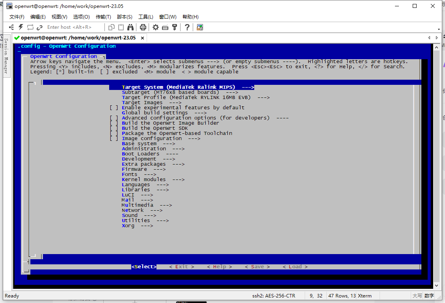Open Base system submenu

coord(149,143)
